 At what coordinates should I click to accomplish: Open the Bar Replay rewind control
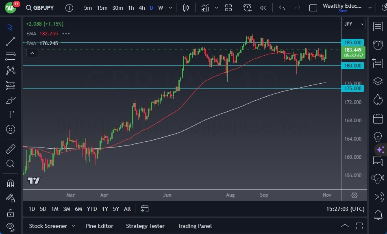[263, 7]
